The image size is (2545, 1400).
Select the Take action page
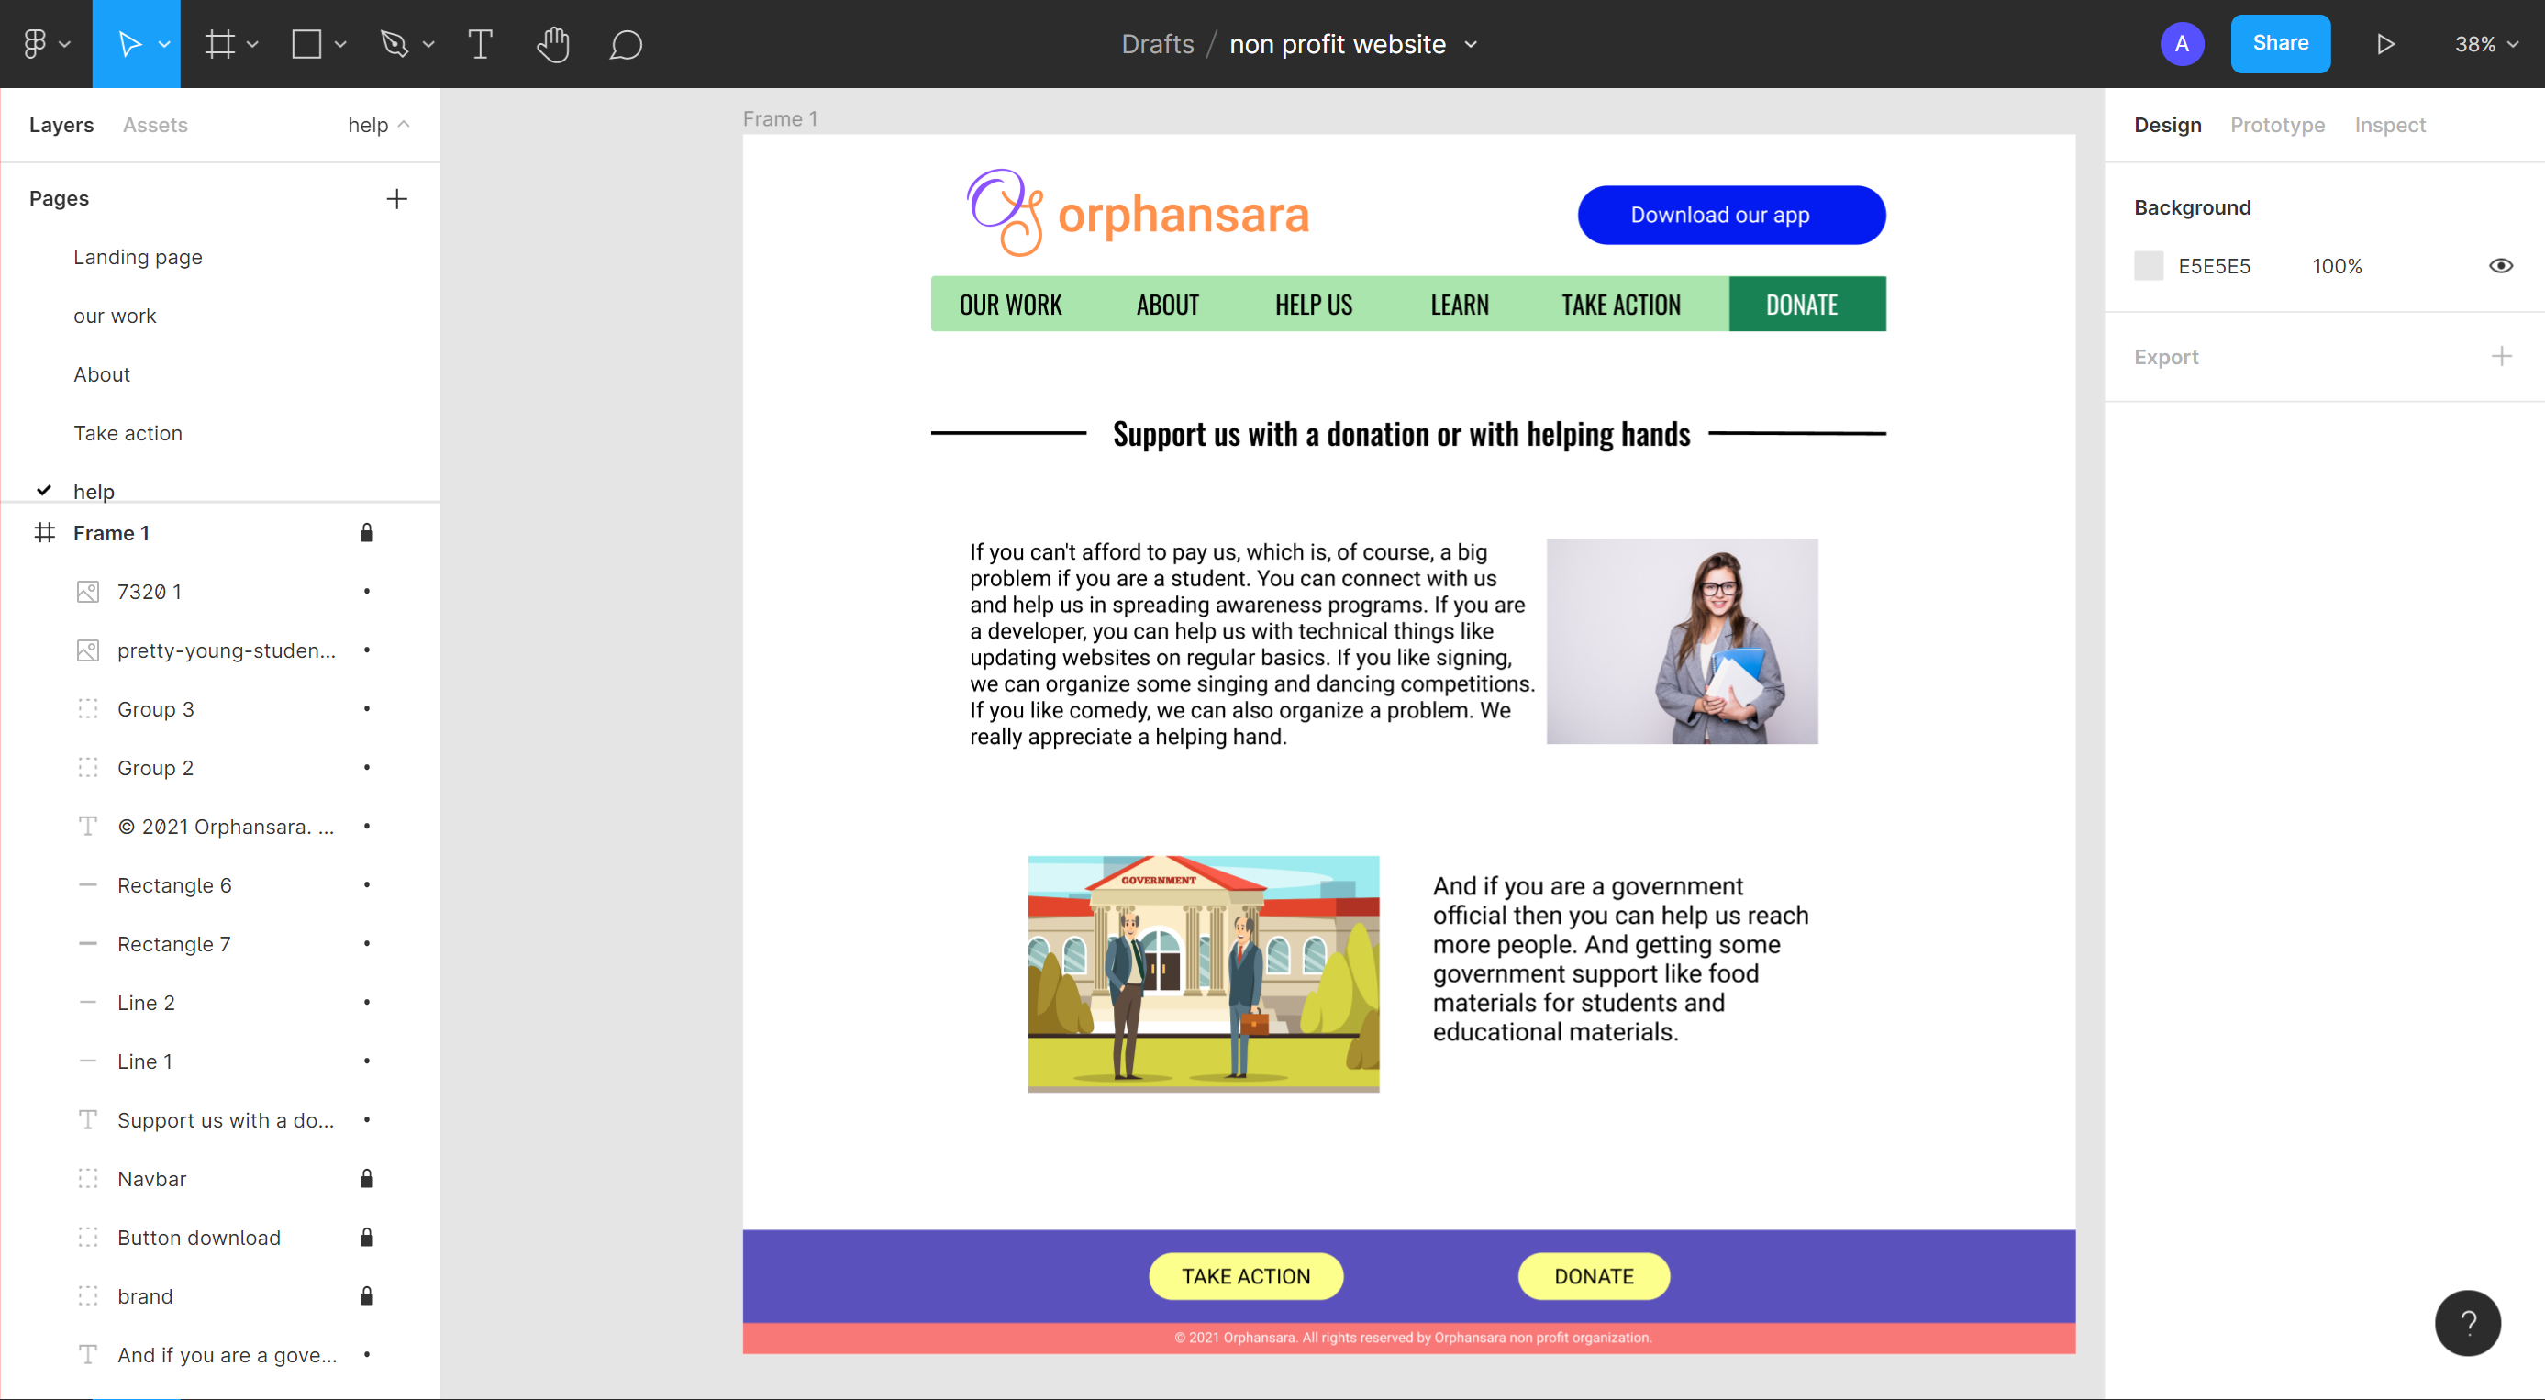[x=128, y=432]
